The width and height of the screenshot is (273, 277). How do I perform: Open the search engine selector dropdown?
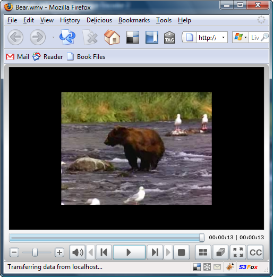[245, 37]
